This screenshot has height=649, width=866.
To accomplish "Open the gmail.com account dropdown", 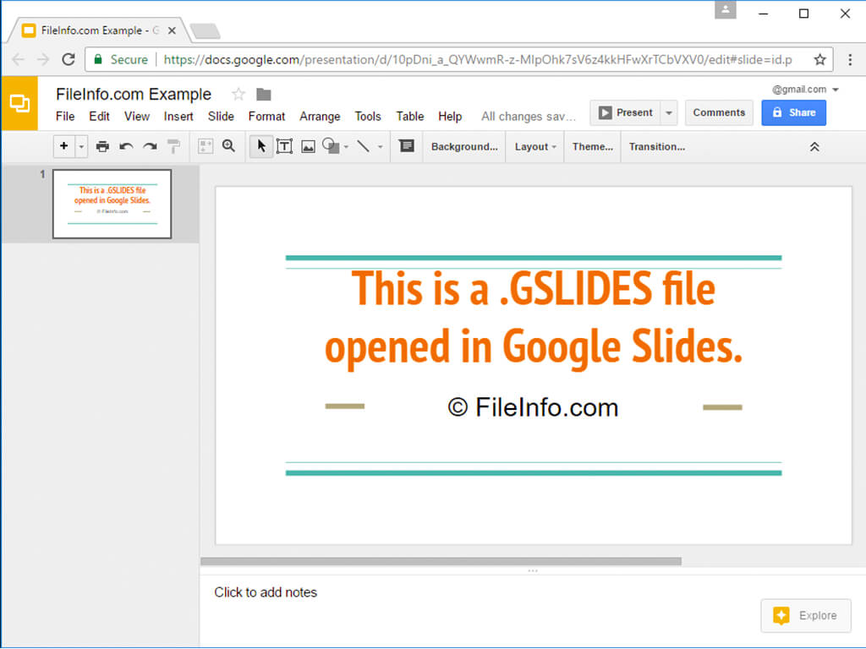I will (805, 90).
